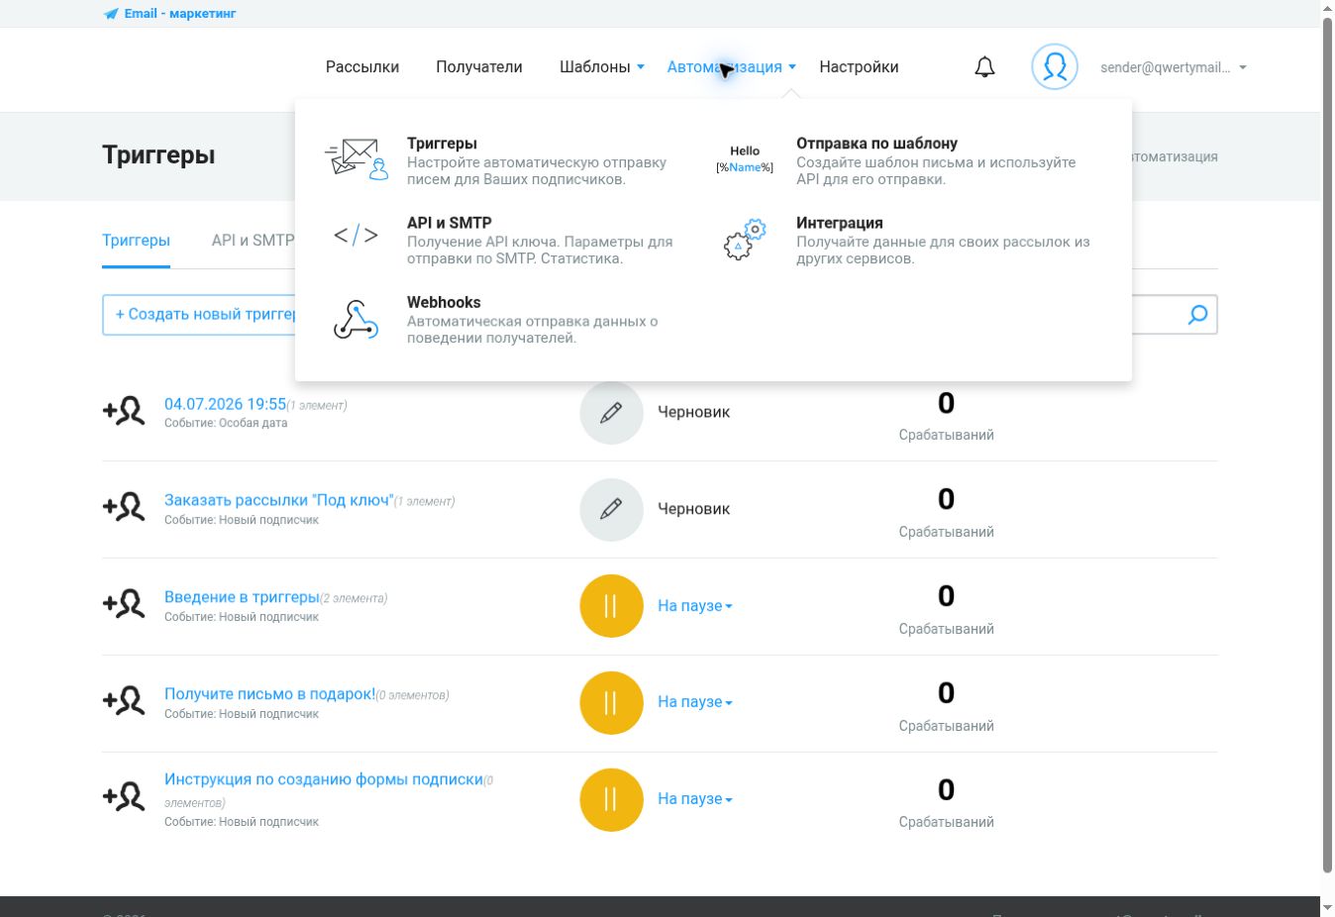The height and width of the screenshot is (917, 1335).
Task: Collapse the Автоматизация dropdown menu
Action: (732, 67)
